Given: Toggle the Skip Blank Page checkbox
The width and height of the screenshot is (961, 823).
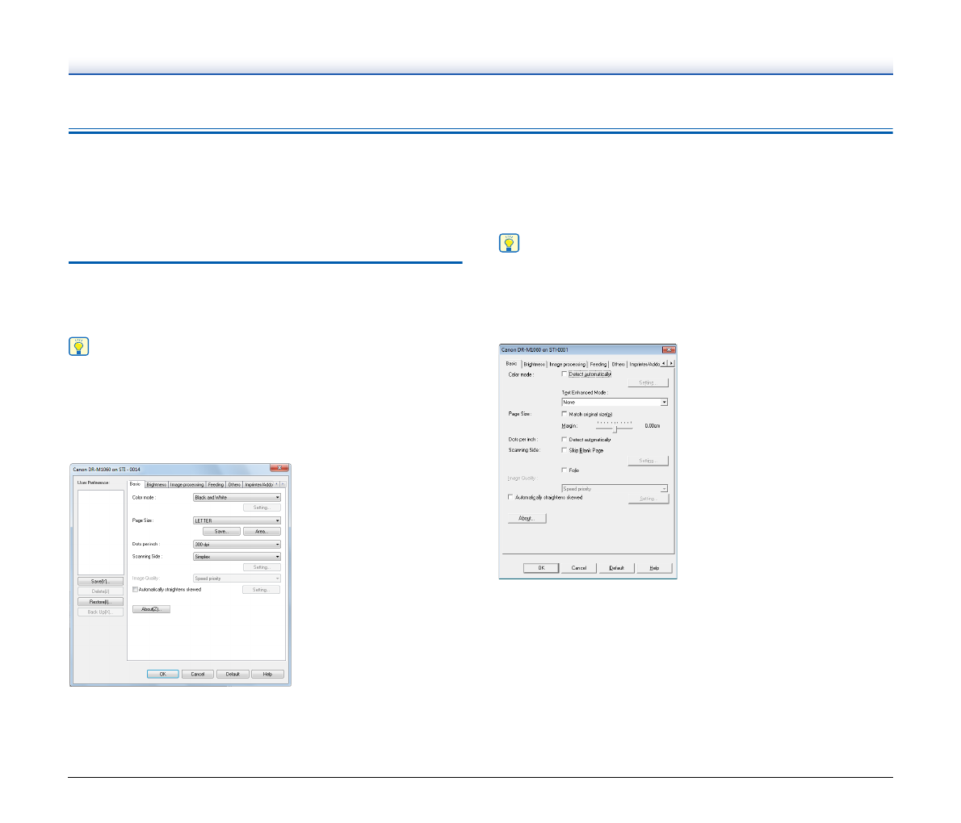Looking at the screenshot, I should click(564, 450).
